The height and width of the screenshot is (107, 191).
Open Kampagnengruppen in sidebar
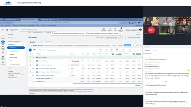[x=15, y=64]
